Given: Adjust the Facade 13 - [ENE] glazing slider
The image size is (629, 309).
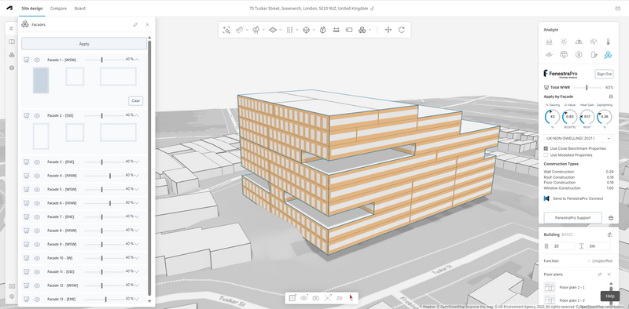Looking at the screenshot, I should tap(106, 299).
